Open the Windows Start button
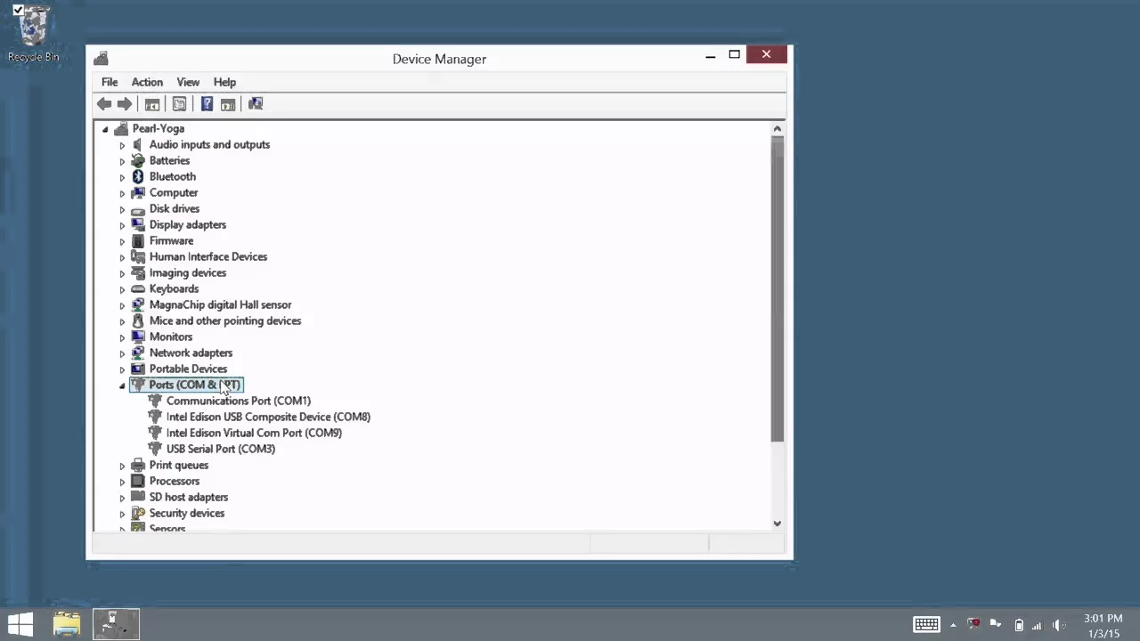The image size is (1140, 641). click(20, 624)
